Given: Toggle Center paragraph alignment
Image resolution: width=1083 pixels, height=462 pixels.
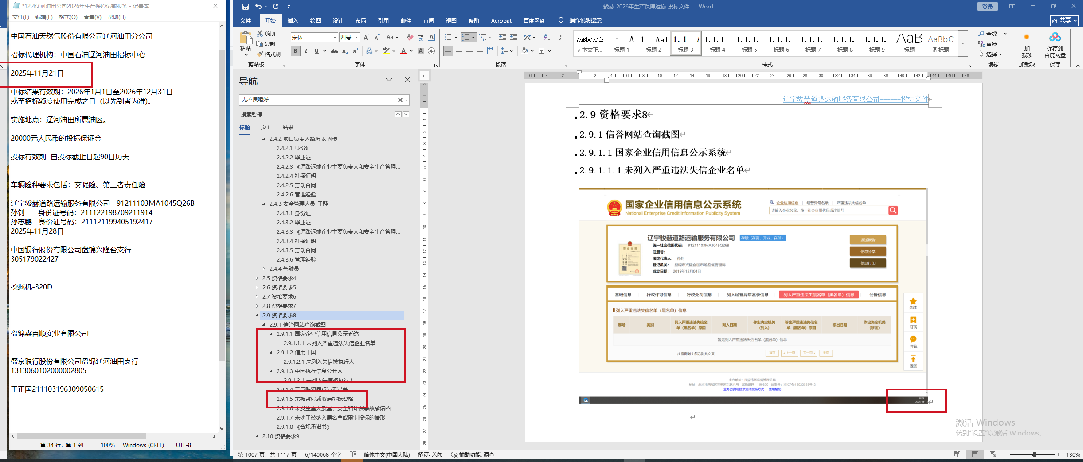Looking at the screenshot, I should (459, 51).
